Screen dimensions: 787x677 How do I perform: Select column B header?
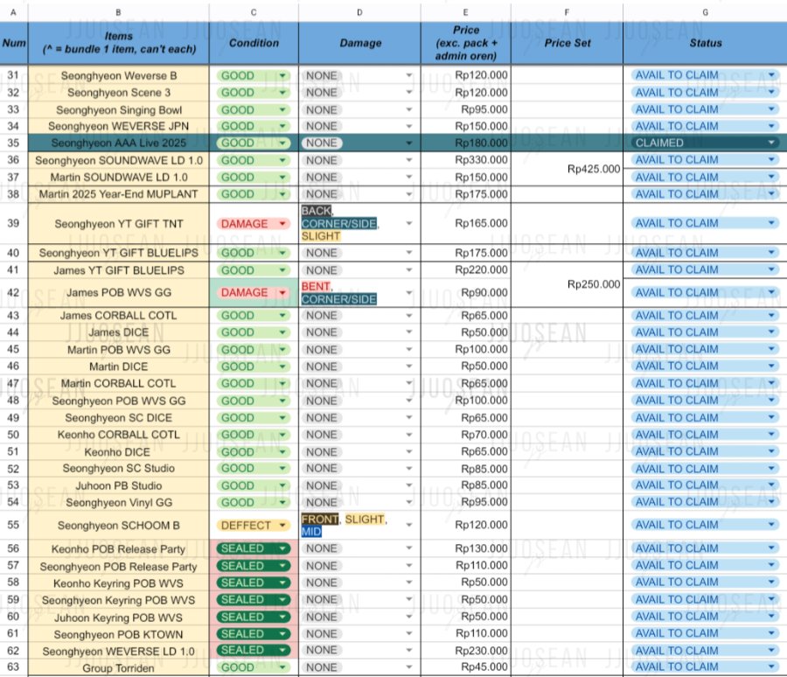(x=118, y=12)
